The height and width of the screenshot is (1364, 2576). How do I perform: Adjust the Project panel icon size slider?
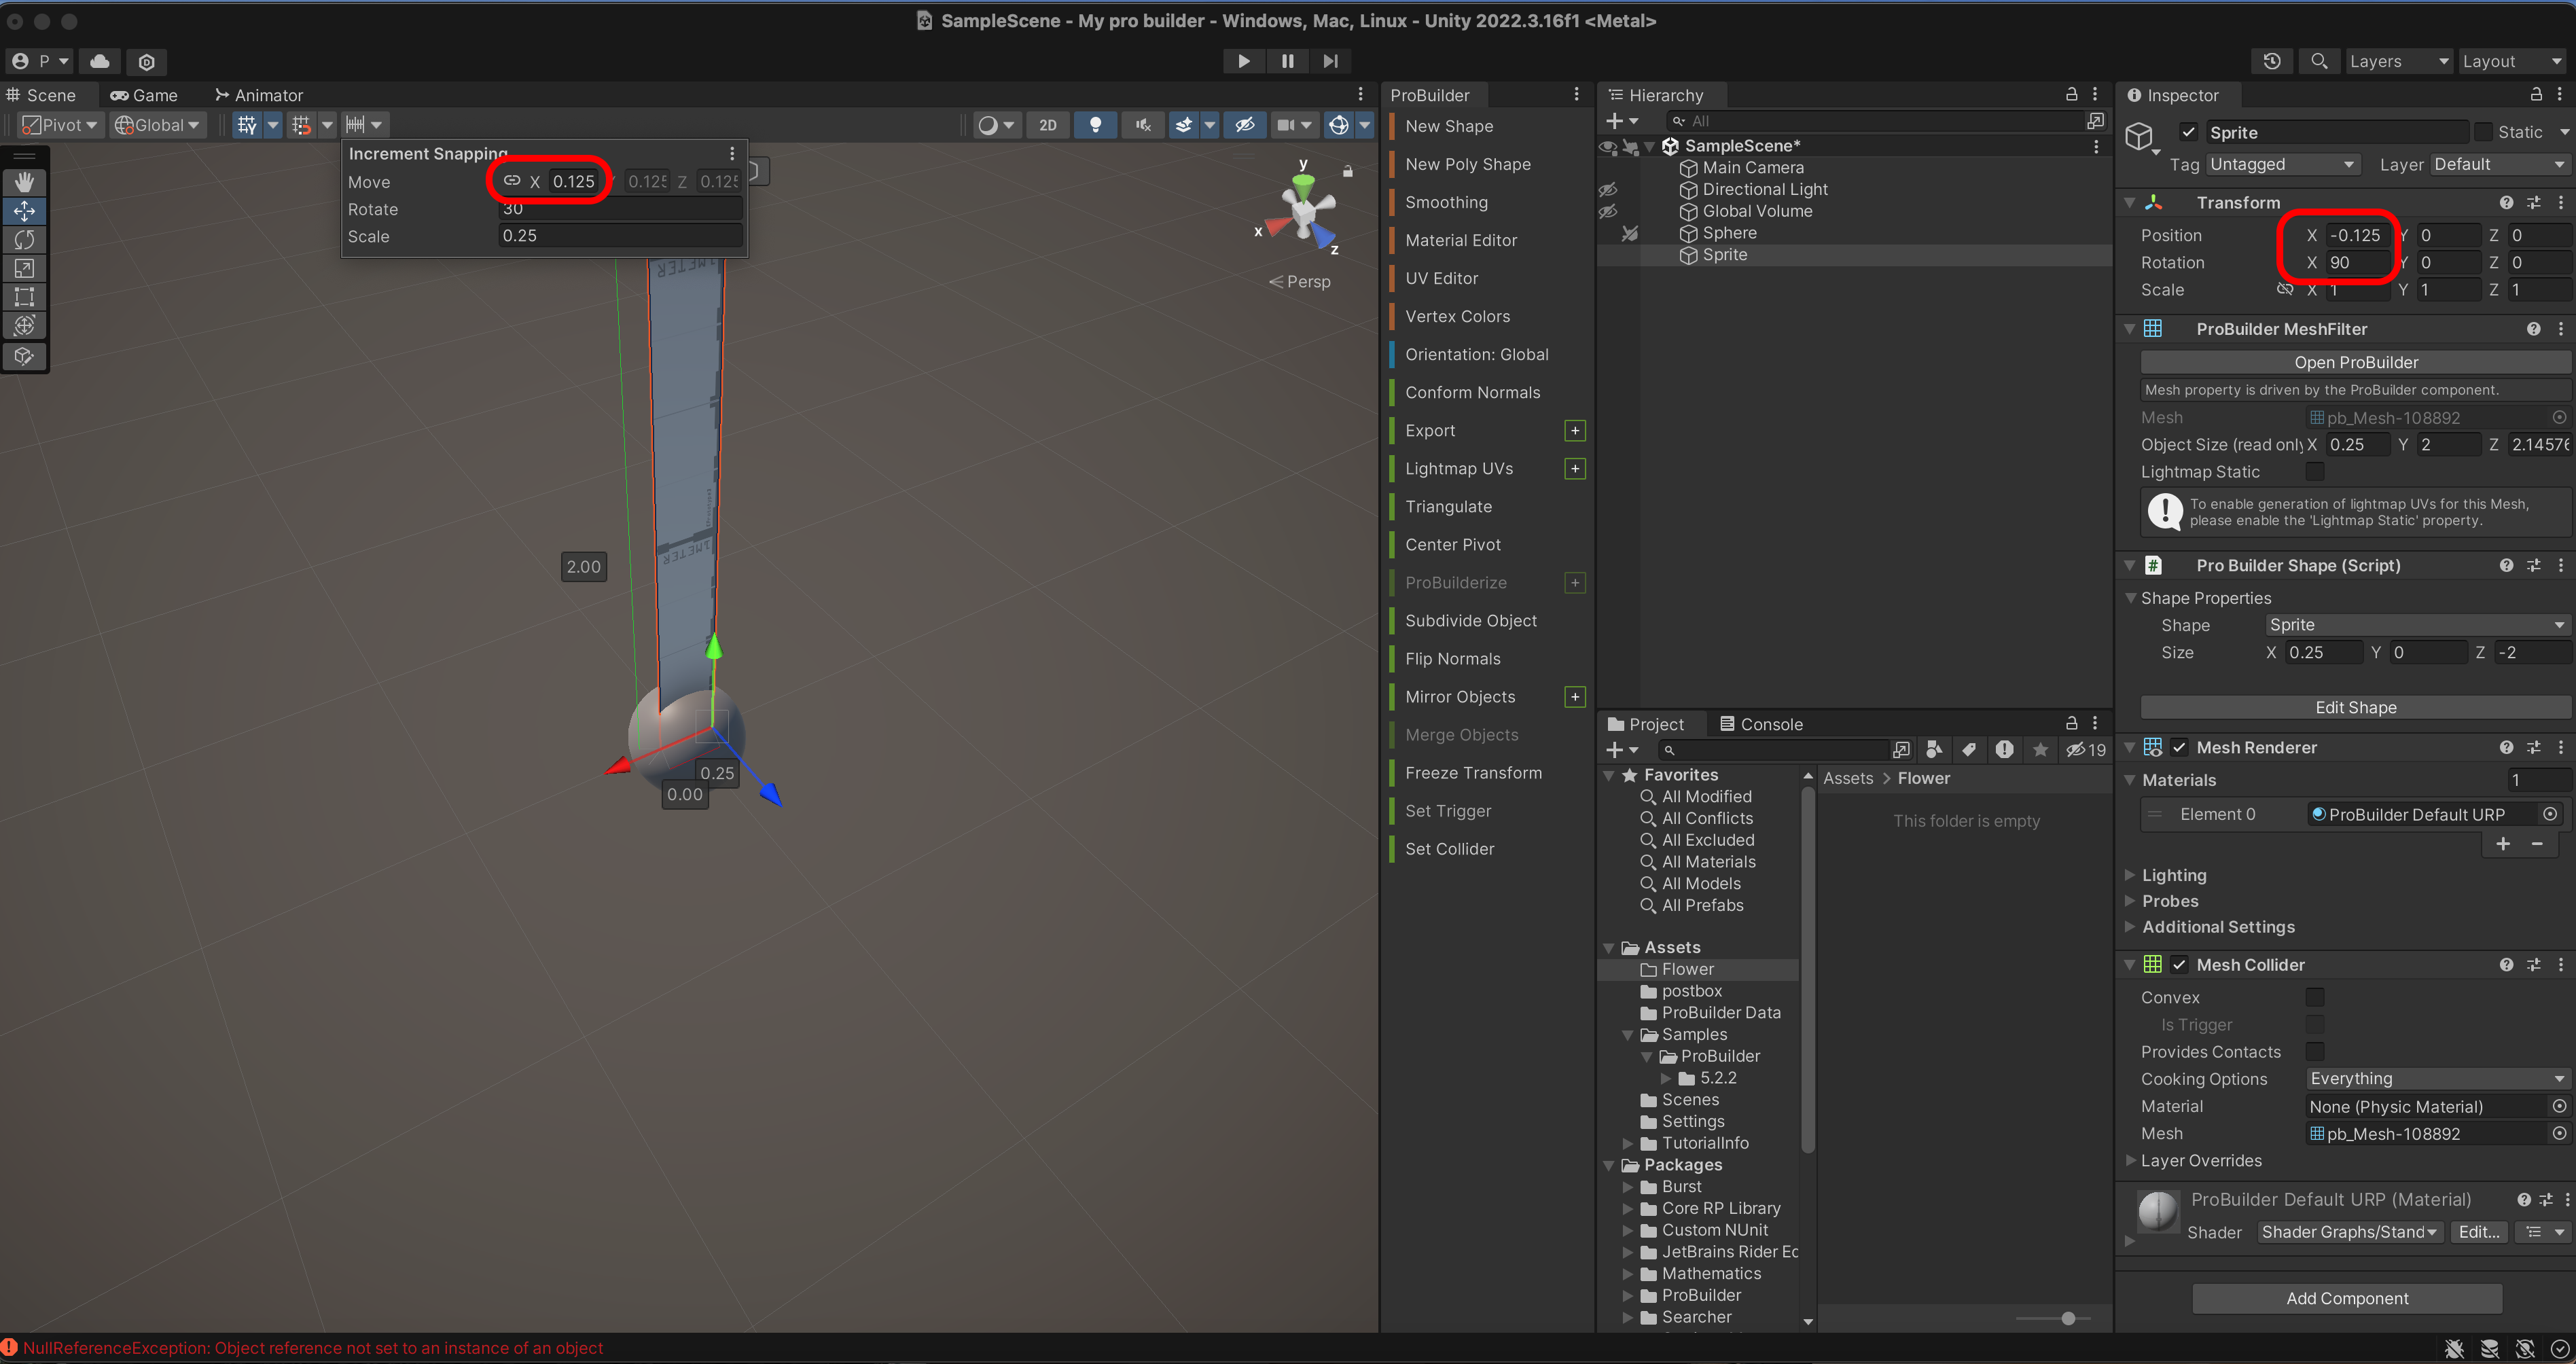[2067, 1318]
